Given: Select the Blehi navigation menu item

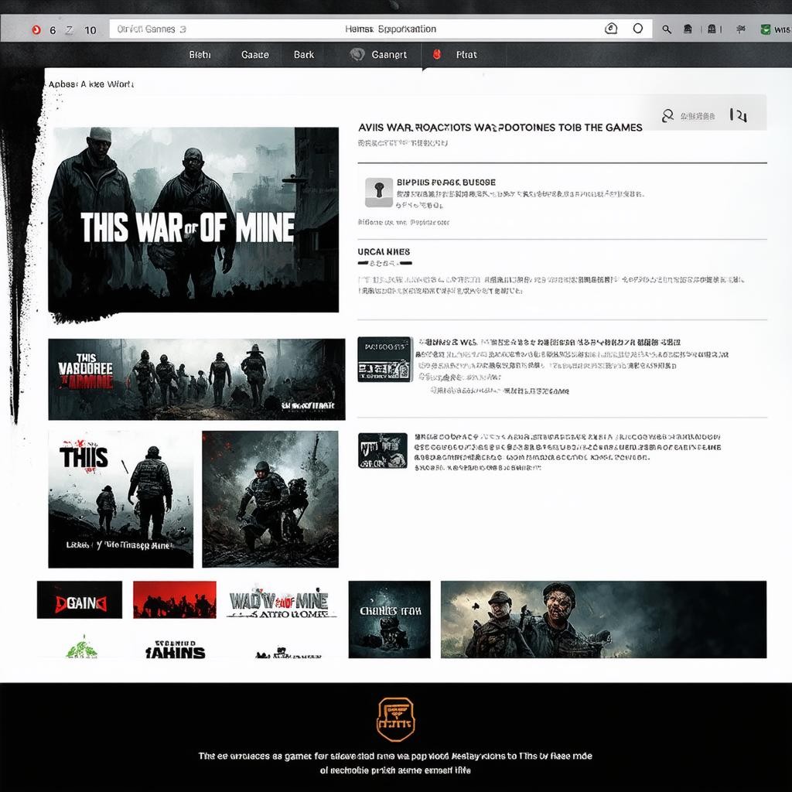Looking at the screenshot, I should point(200,55).
